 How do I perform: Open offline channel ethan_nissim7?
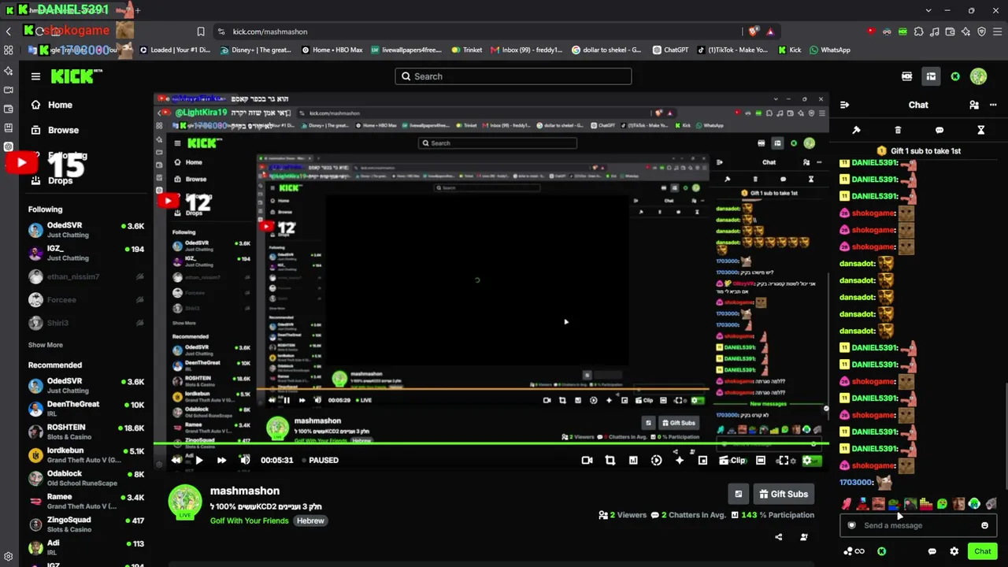[x=87, y=276]
